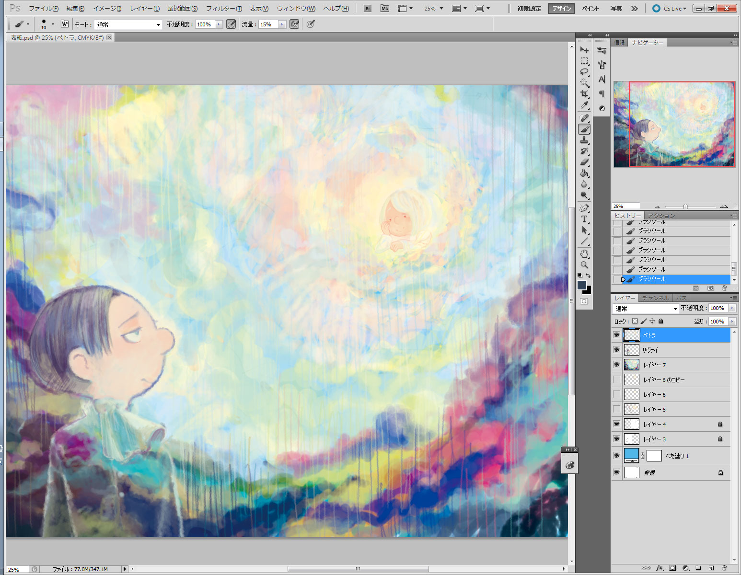Select the Eraser tool
741x575 pixels.
pyautogui.click(x=584, y=162)
